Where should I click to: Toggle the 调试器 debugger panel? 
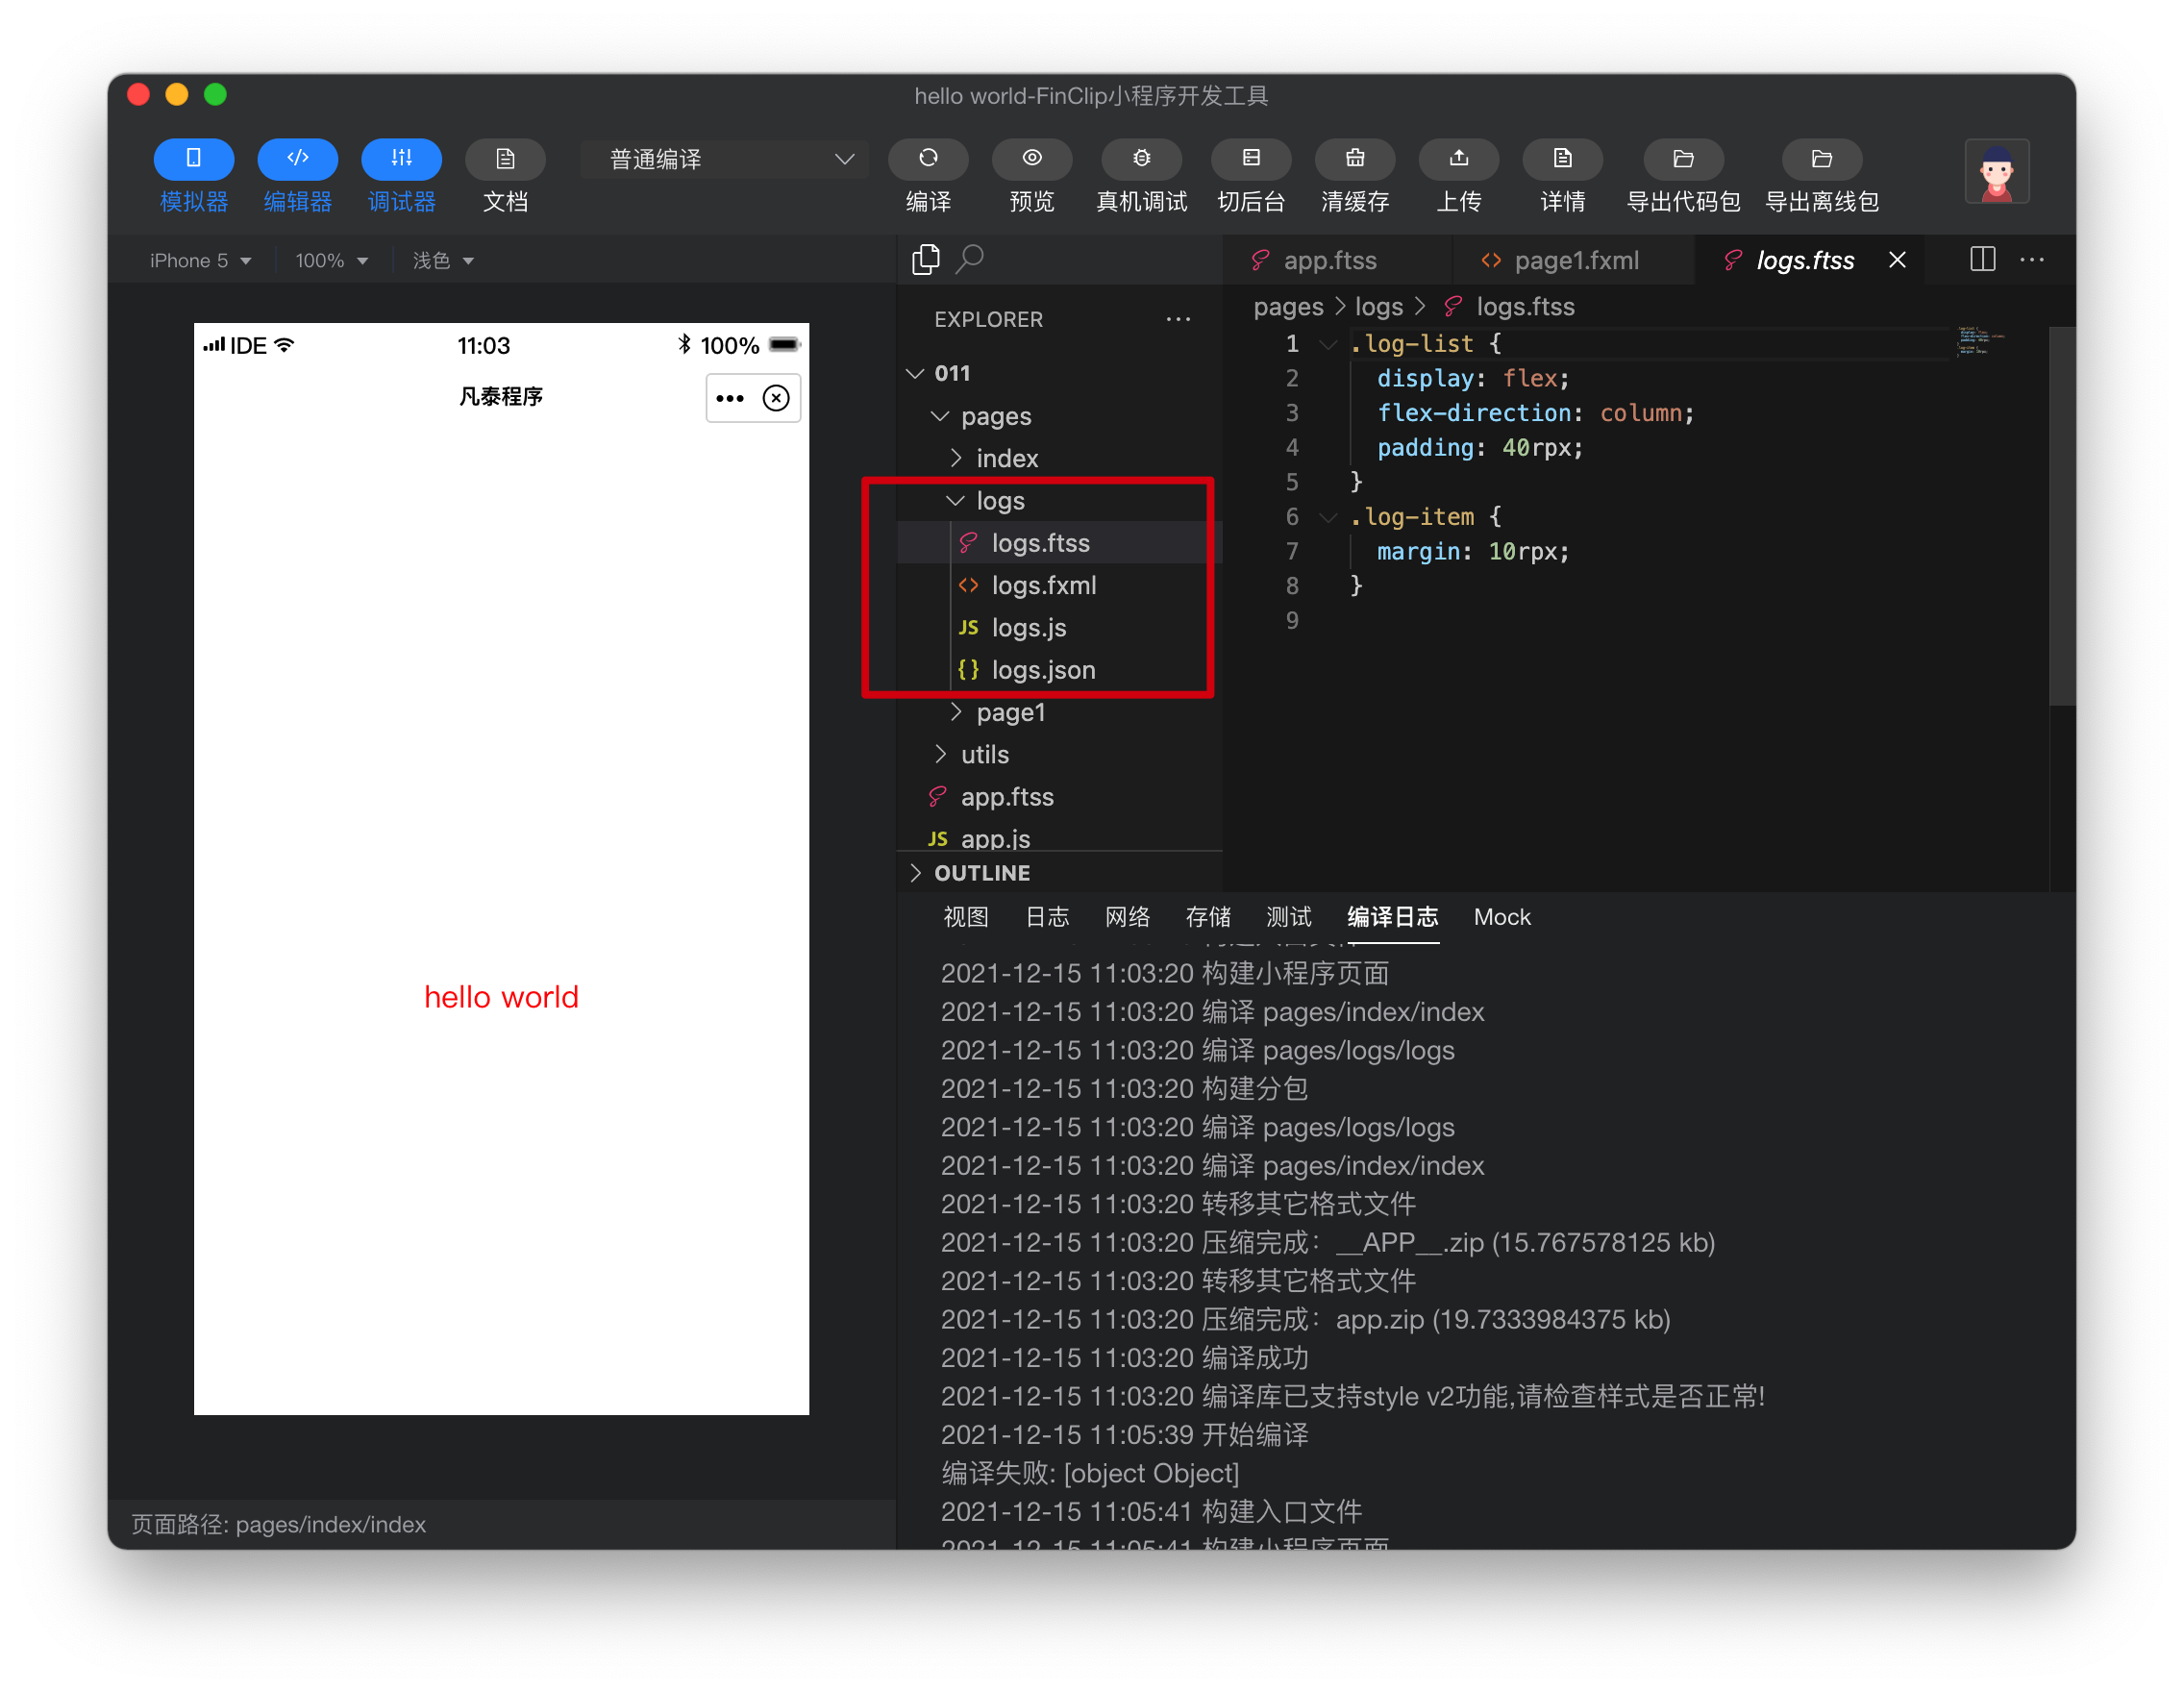coord(402,158)
